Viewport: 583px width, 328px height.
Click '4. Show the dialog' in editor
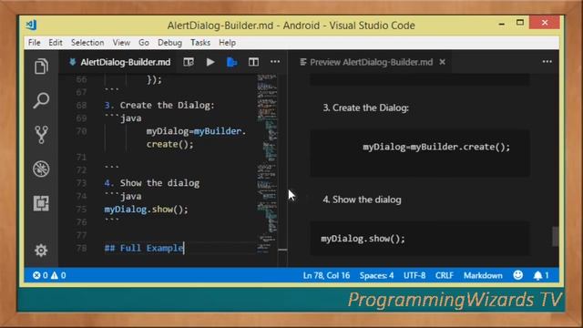click(x=152, y=183)
